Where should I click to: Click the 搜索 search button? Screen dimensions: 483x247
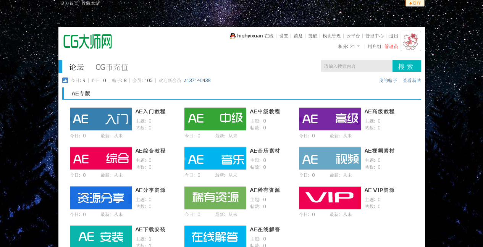[407, 66]
